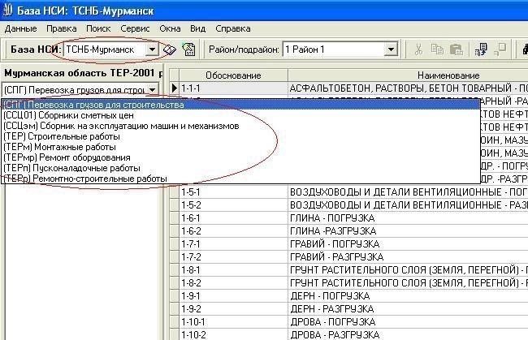Click cell 1-7-1

click(x=233, y=244)
